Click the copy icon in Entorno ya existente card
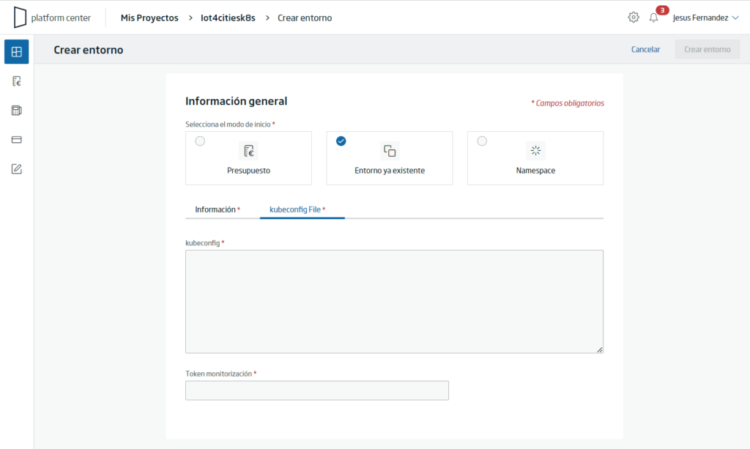This screenshot has width=750, height=449. pos(390,151)
